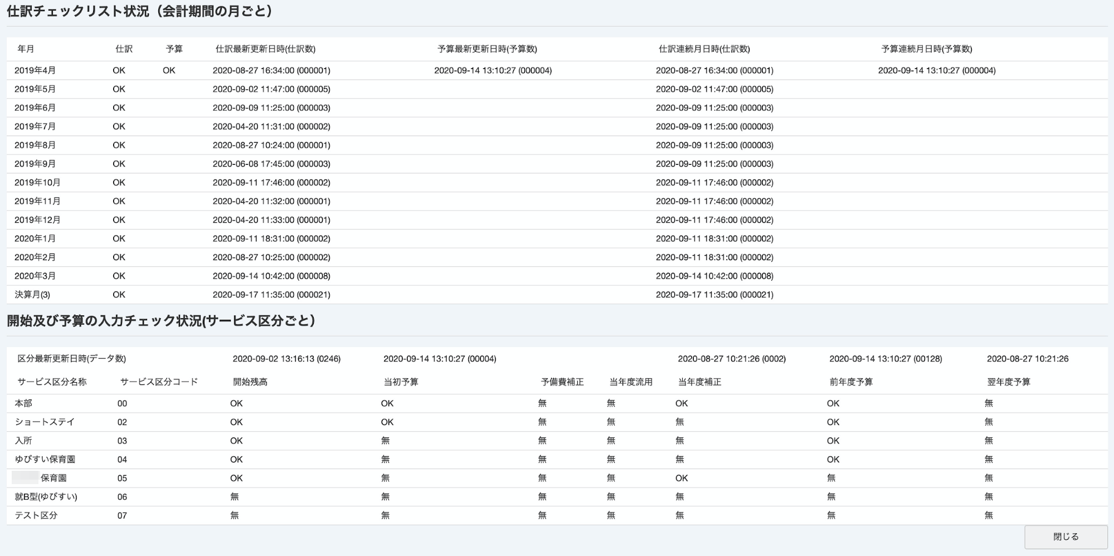This screenshot has height=556, width=1114.
Task: Select the ゆびすい保育園 row
Action: coord(557,460)
